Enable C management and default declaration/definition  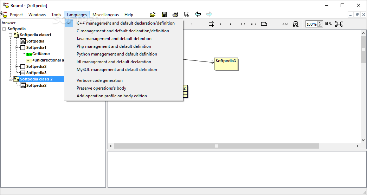point(124,31)
